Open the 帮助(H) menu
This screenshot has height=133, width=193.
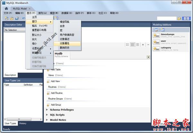[x=114, y=13]
